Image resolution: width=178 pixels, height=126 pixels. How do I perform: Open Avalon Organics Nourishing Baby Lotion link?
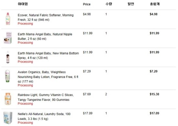pyautogui.click(x=48, y=77)
